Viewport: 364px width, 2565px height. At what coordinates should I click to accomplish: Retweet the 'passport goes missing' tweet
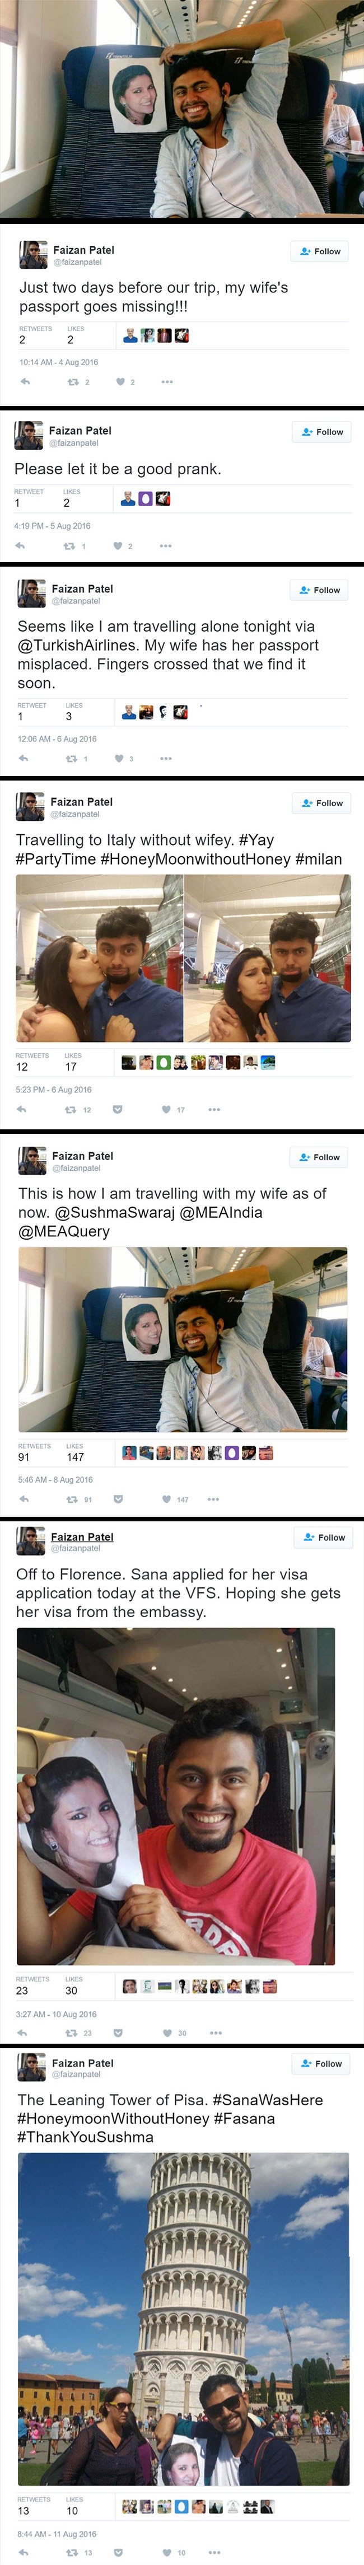[73, 381]
